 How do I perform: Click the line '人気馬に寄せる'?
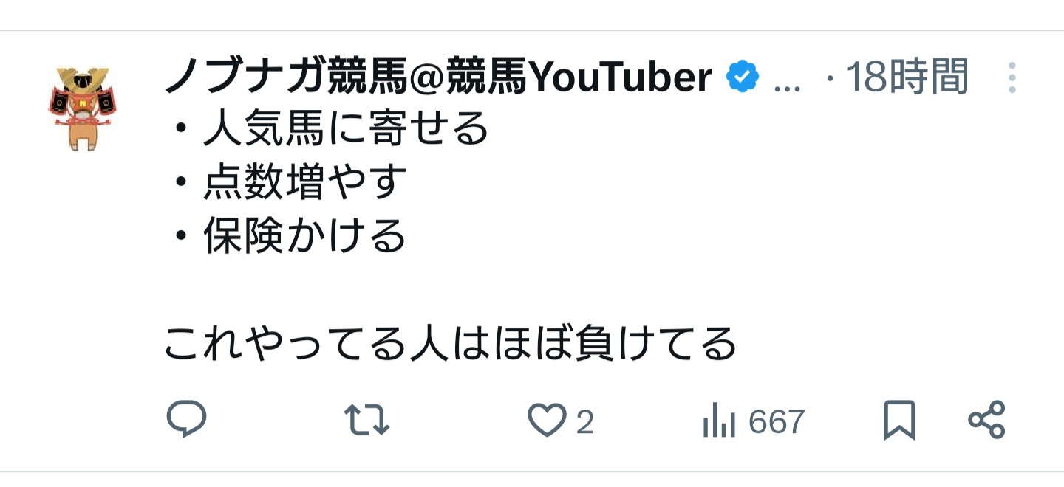(x=346, y=130)
